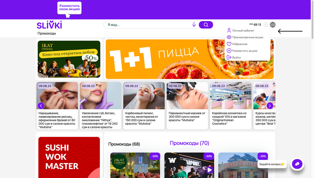
Task: Activate the voice search microphone icon
Action: (194, 25)
